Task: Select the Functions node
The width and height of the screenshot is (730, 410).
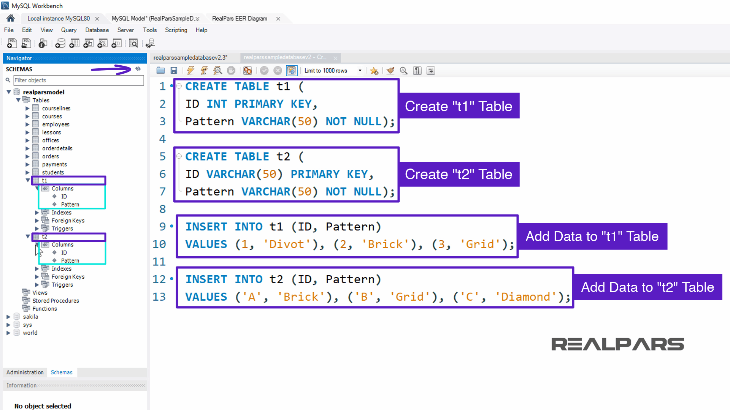Action: [x=44, y=309]
